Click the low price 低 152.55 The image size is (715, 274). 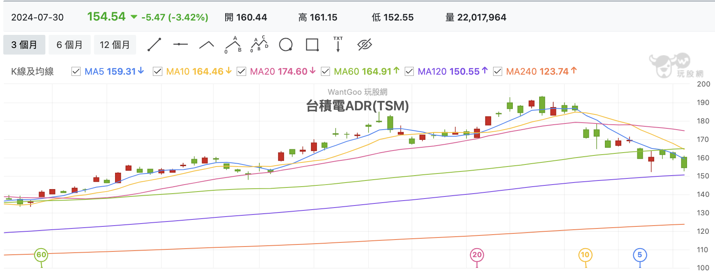click(392, 17)
